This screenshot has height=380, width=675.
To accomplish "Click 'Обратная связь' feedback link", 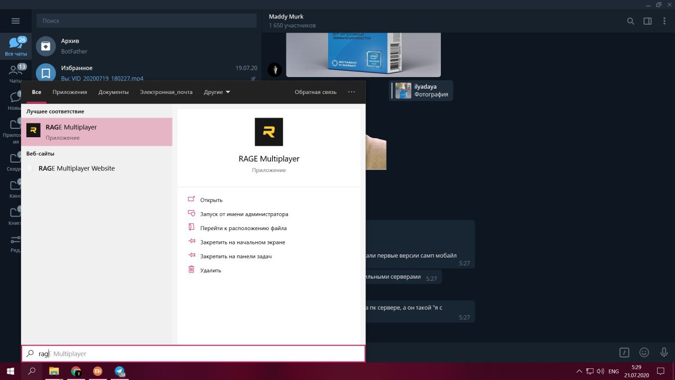I will coord(315,92).
